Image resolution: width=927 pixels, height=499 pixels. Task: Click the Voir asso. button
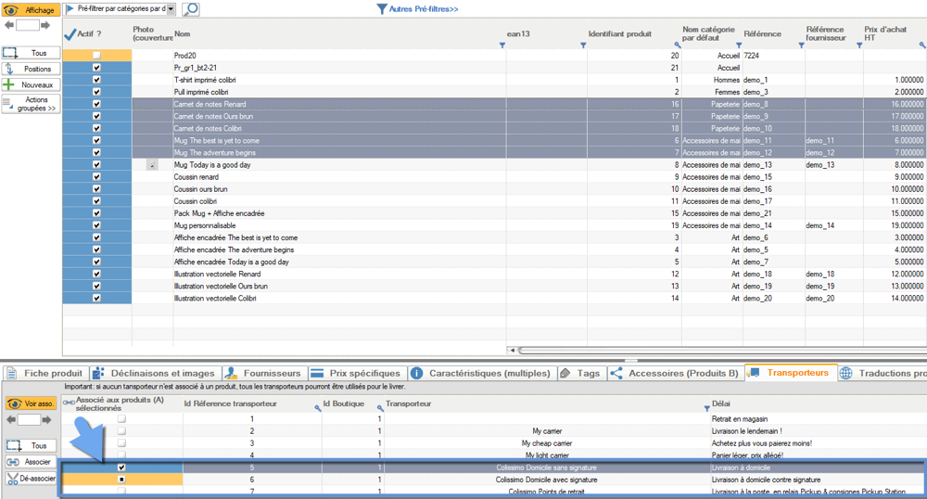click(31, 403)
